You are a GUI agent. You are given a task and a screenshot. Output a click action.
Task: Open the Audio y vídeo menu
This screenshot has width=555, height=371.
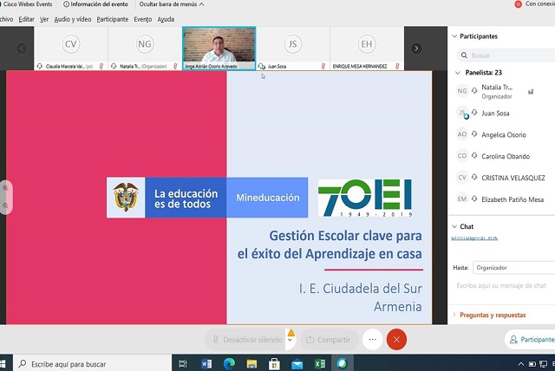pyautogui.click(x=73, y=19)
